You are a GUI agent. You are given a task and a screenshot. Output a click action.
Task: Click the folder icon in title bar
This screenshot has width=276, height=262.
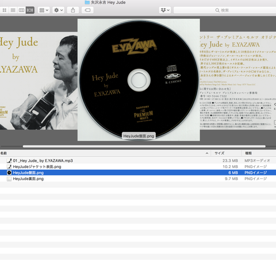pyautogui.click(x=87, y=2)
